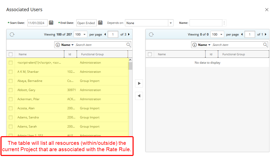Close the Associated Users dialog

[x=267, y=10]
